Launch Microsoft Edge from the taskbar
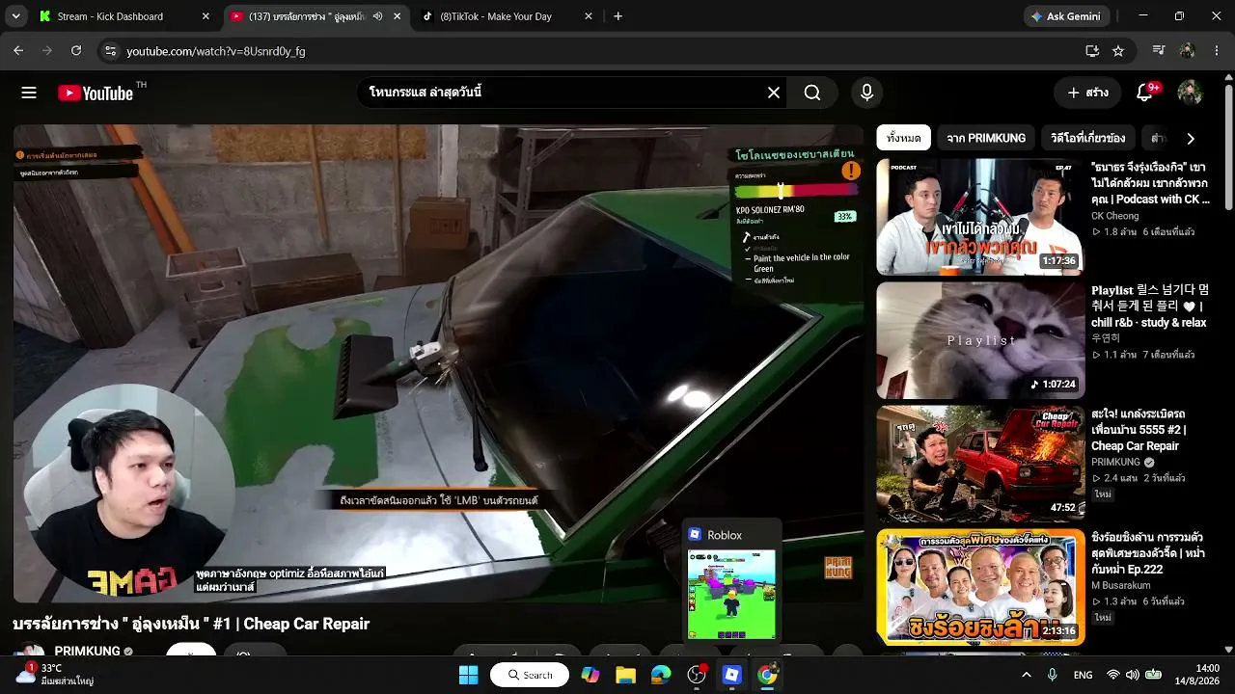 (661, 675)
